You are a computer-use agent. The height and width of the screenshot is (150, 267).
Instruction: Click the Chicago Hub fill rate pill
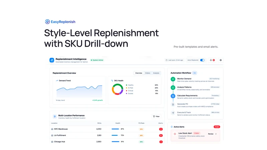coord(141,142)
